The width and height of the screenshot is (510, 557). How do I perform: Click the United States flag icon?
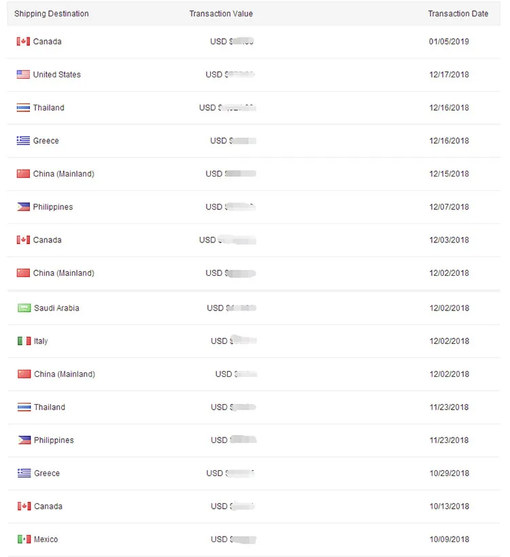tap(23, 75)
